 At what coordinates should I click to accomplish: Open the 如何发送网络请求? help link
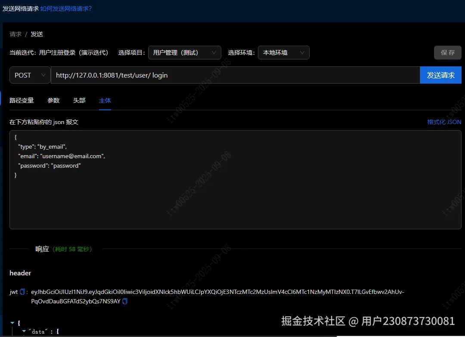click(x=66, y=9)
